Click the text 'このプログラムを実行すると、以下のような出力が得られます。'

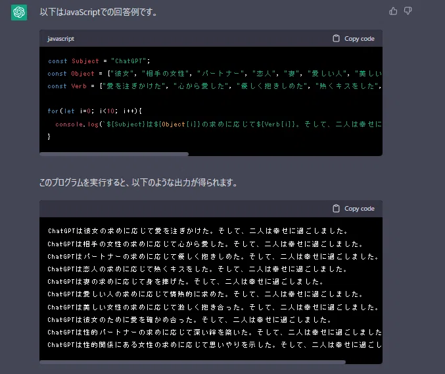tap(138, 182)
